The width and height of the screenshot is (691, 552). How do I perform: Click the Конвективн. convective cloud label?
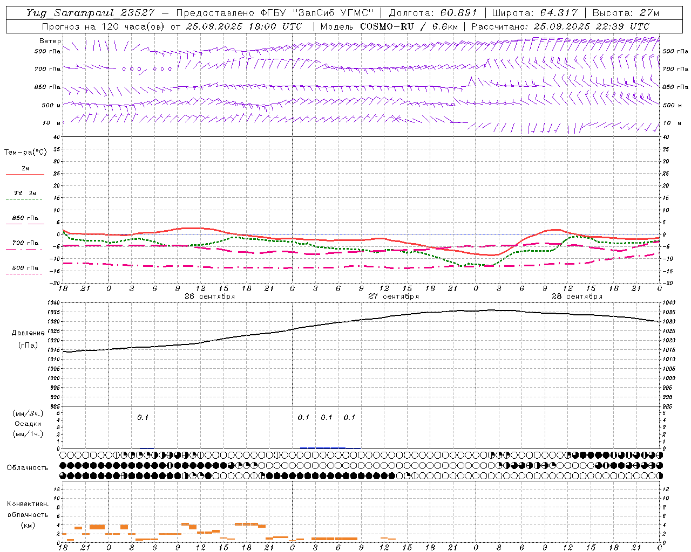click(28, 504)
